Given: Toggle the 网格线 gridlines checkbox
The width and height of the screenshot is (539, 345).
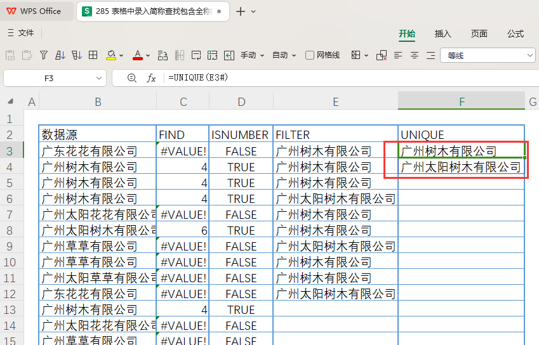Looking at the screenshot, I should tap(309, 55).
